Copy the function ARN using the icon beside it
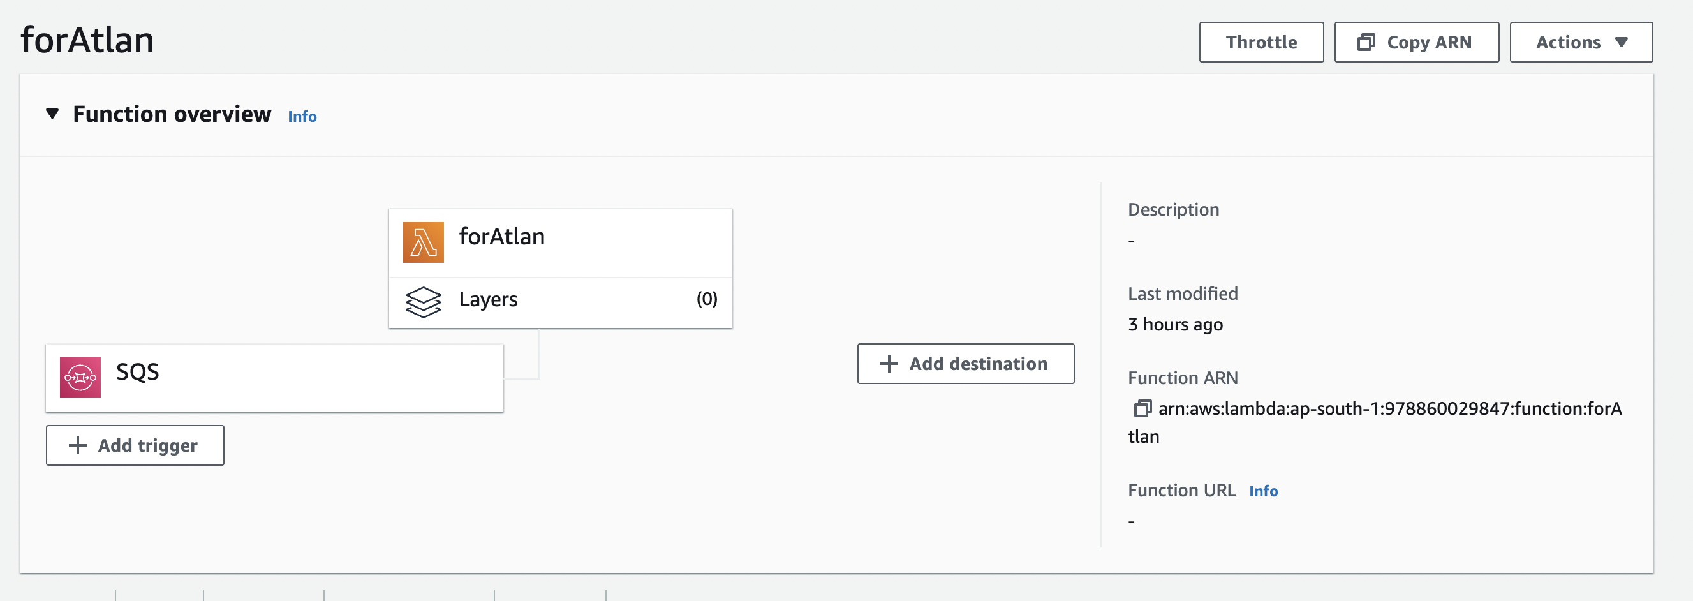Image resolution: width=1693 pixels, height=601 pixels. tap(1142, 408)
